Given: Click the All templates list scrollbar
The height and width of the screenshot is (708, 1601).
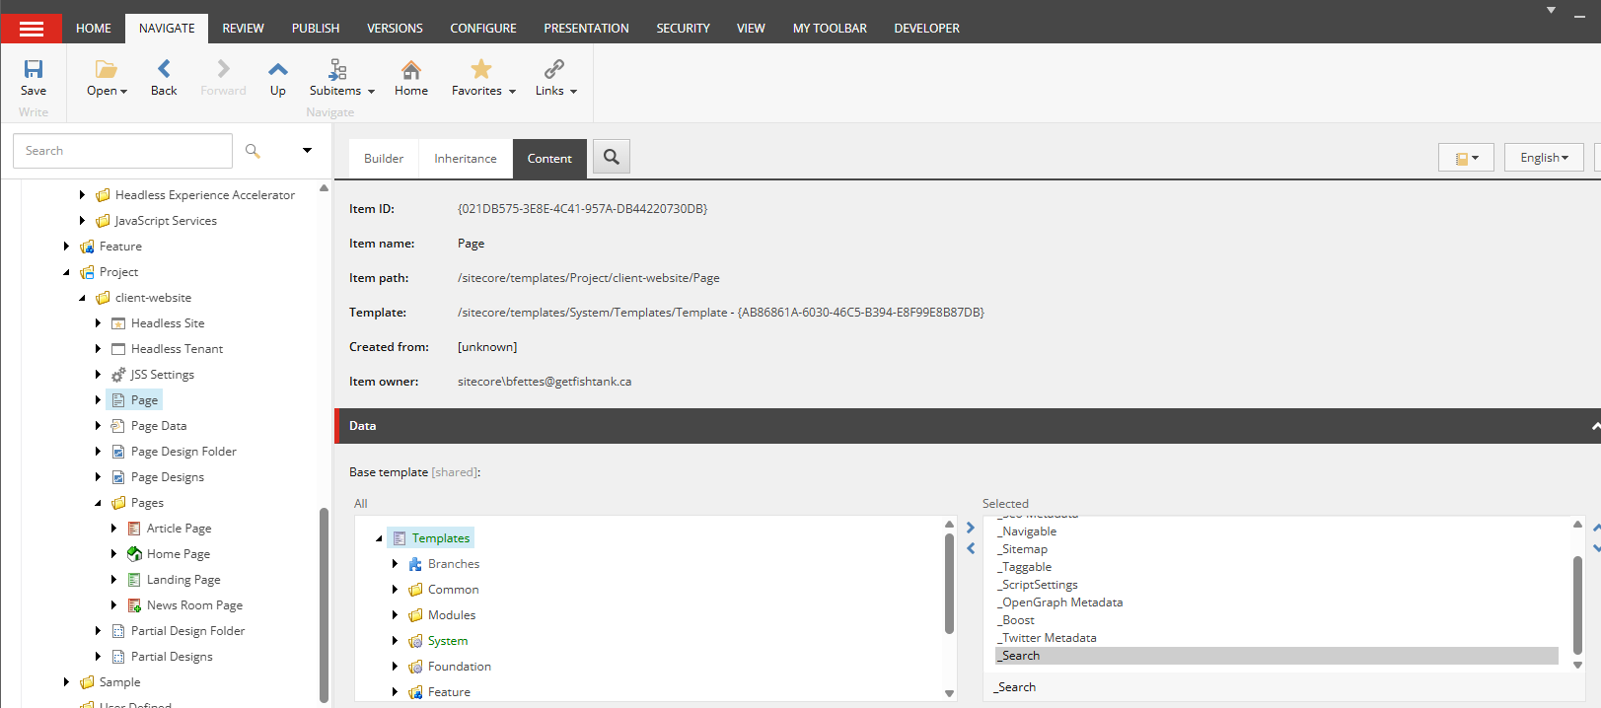Looking at the screenshot, I should tap(949, 582).
